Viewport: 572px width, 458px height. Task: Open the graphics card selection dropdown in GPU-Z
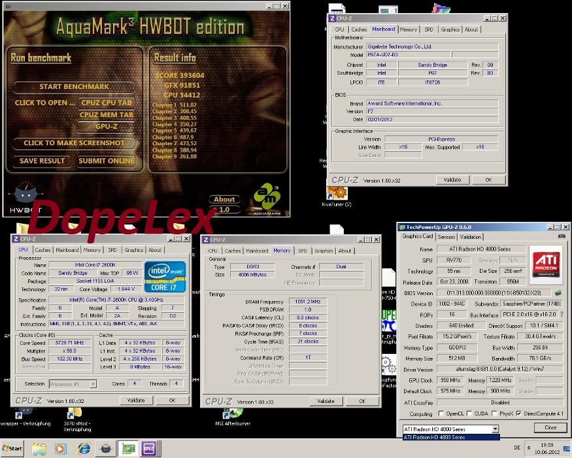496,429
